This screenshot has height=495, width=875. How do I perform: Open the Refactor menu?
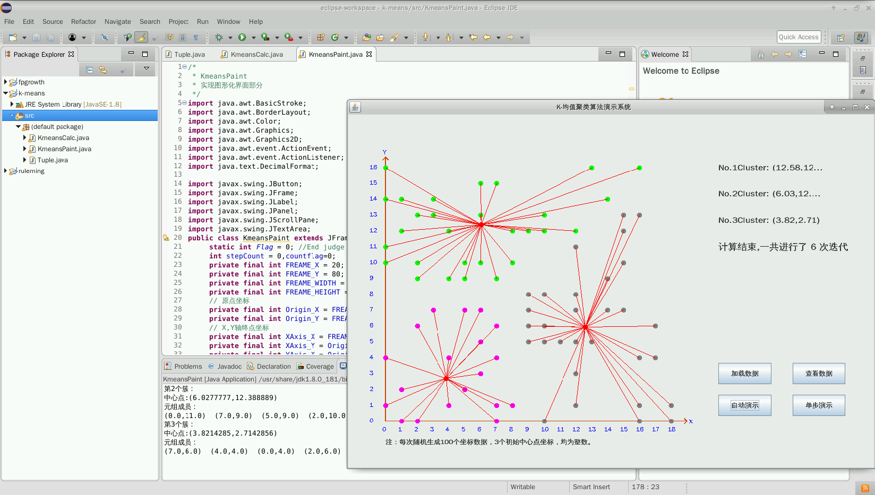click(83, 22)
